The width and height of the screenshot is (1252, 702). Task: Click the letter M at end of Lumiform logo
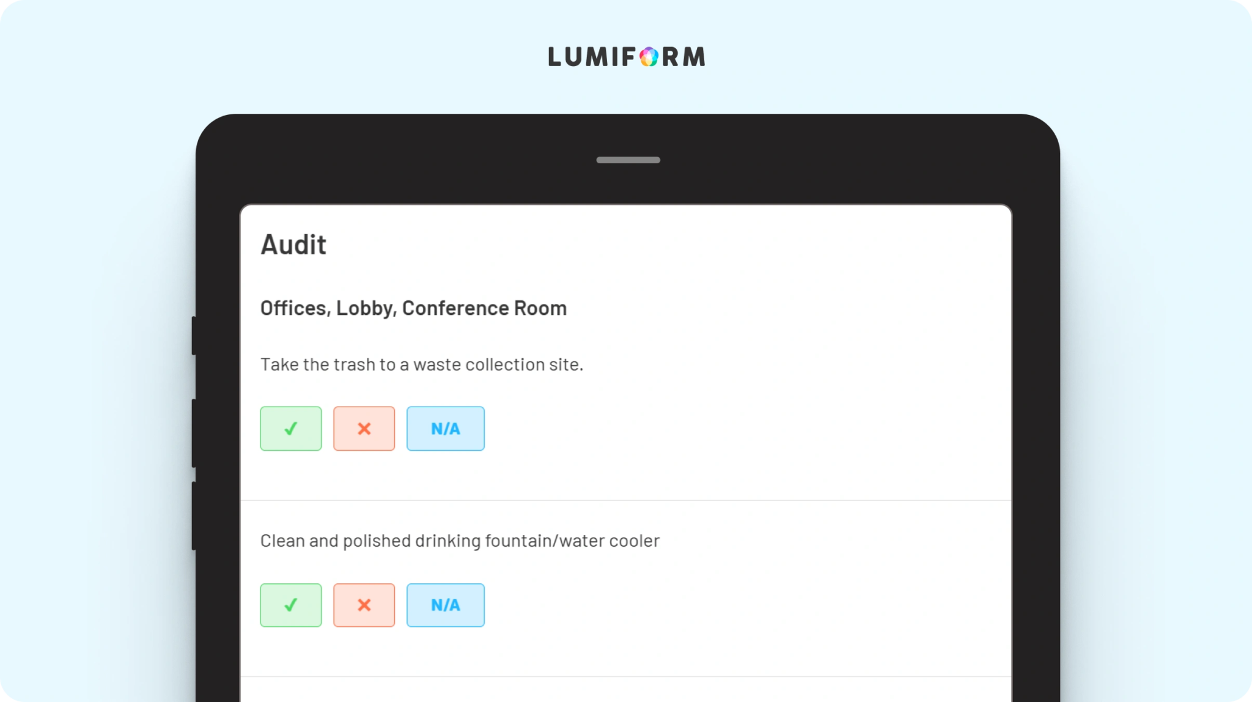[x=694, y=57]
